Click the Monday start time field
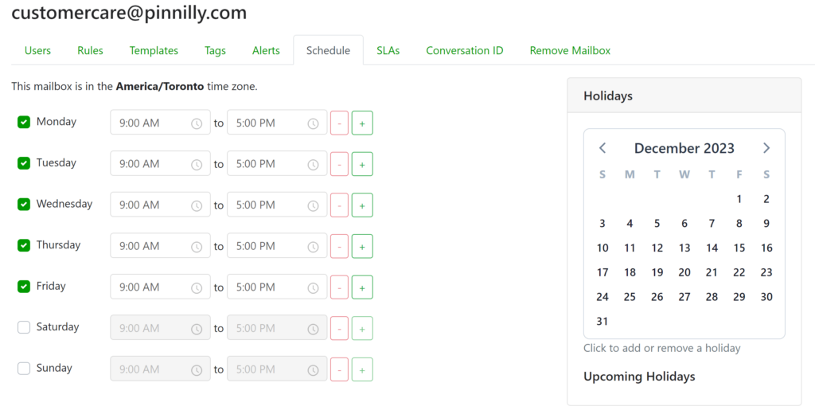 pos(160,123)
